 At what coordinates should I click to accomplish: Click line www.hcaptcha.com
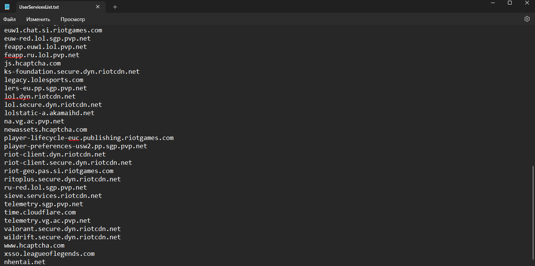(x=34, y=245)
